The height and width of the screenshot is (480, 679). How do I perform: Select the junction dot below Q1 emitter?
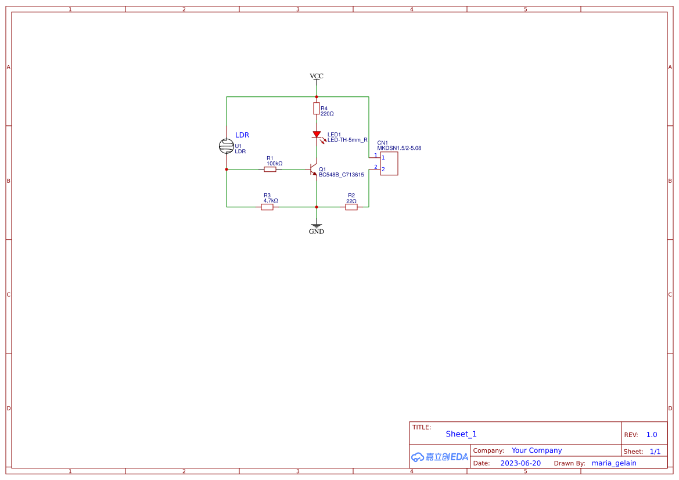point(316,206)
